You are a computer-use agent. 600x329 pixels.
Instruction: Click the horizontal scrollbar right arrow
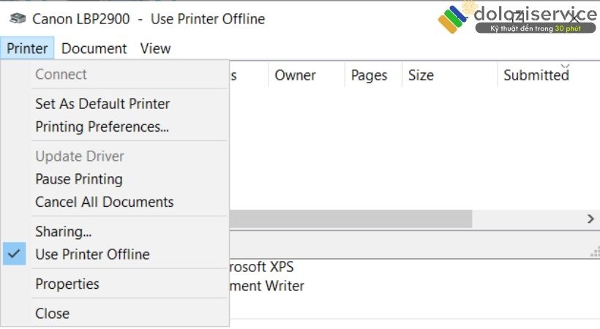[590, 219]
